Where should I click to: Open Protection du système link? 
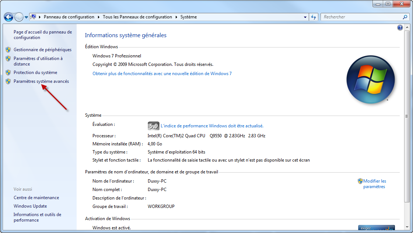[x=35, y=73]
